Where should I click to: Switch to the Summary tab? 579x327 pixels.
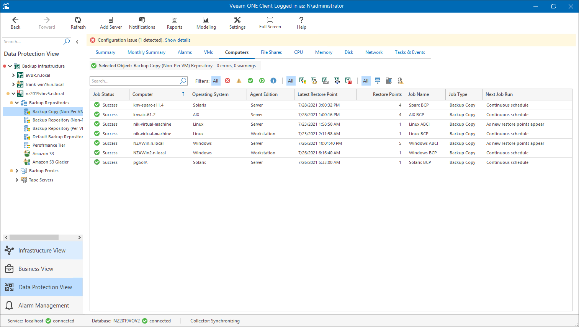[105, 52]
